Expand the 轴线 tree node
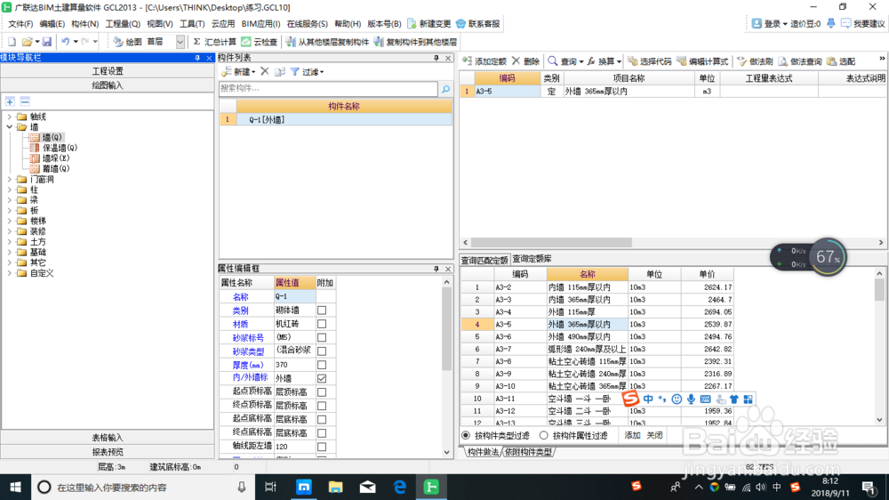The height and width of the screenshot is (500, 889). (x=9, y=117)
